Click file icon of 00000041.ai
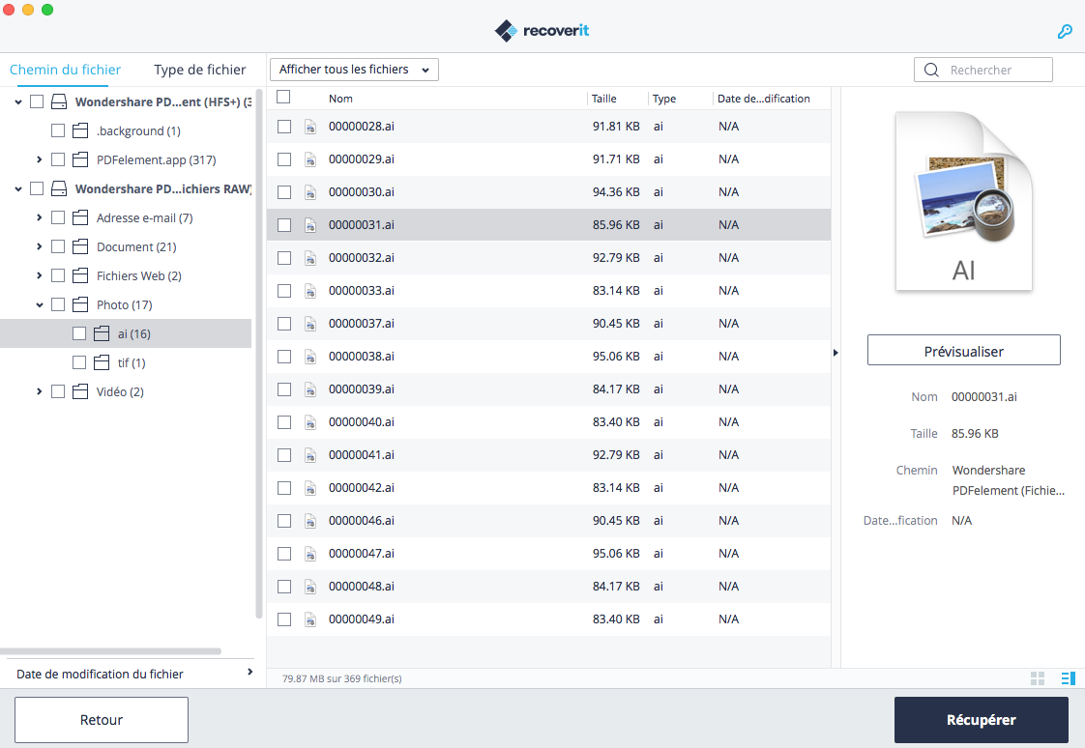1085x748 pixels. pos(310,455)
